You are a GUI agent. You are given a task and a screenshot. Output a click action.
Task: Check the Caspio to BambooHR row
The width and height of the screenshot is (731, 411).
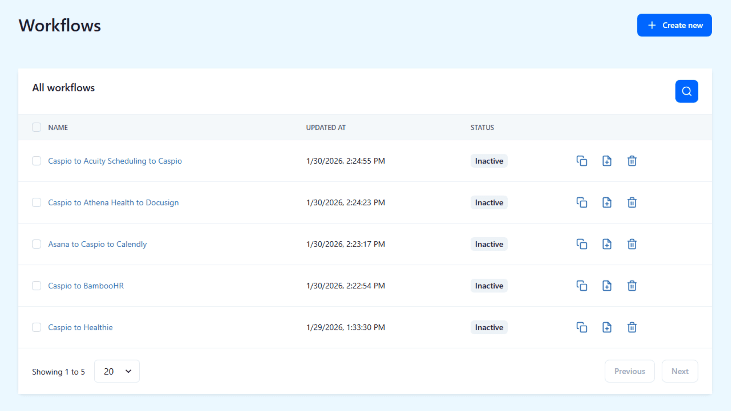tap(37, 286)
